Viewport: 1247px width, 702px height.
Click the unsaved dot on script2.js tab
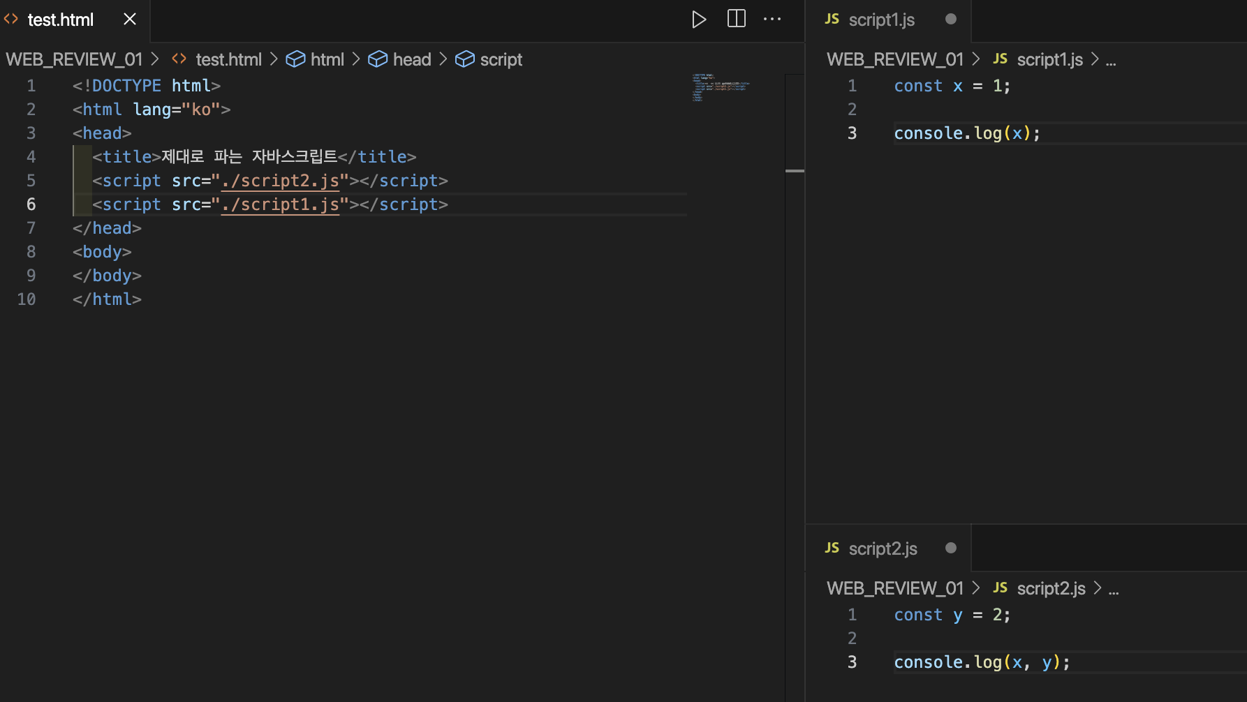pos(950,548)
